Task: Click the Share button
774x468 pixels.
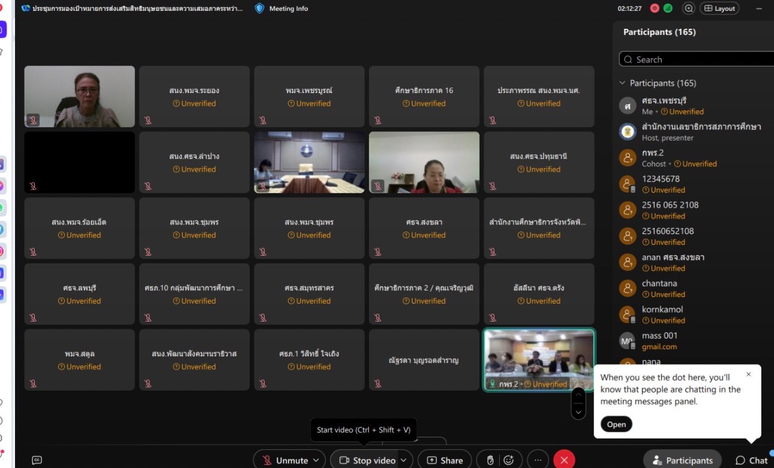Action: (445, 460)
